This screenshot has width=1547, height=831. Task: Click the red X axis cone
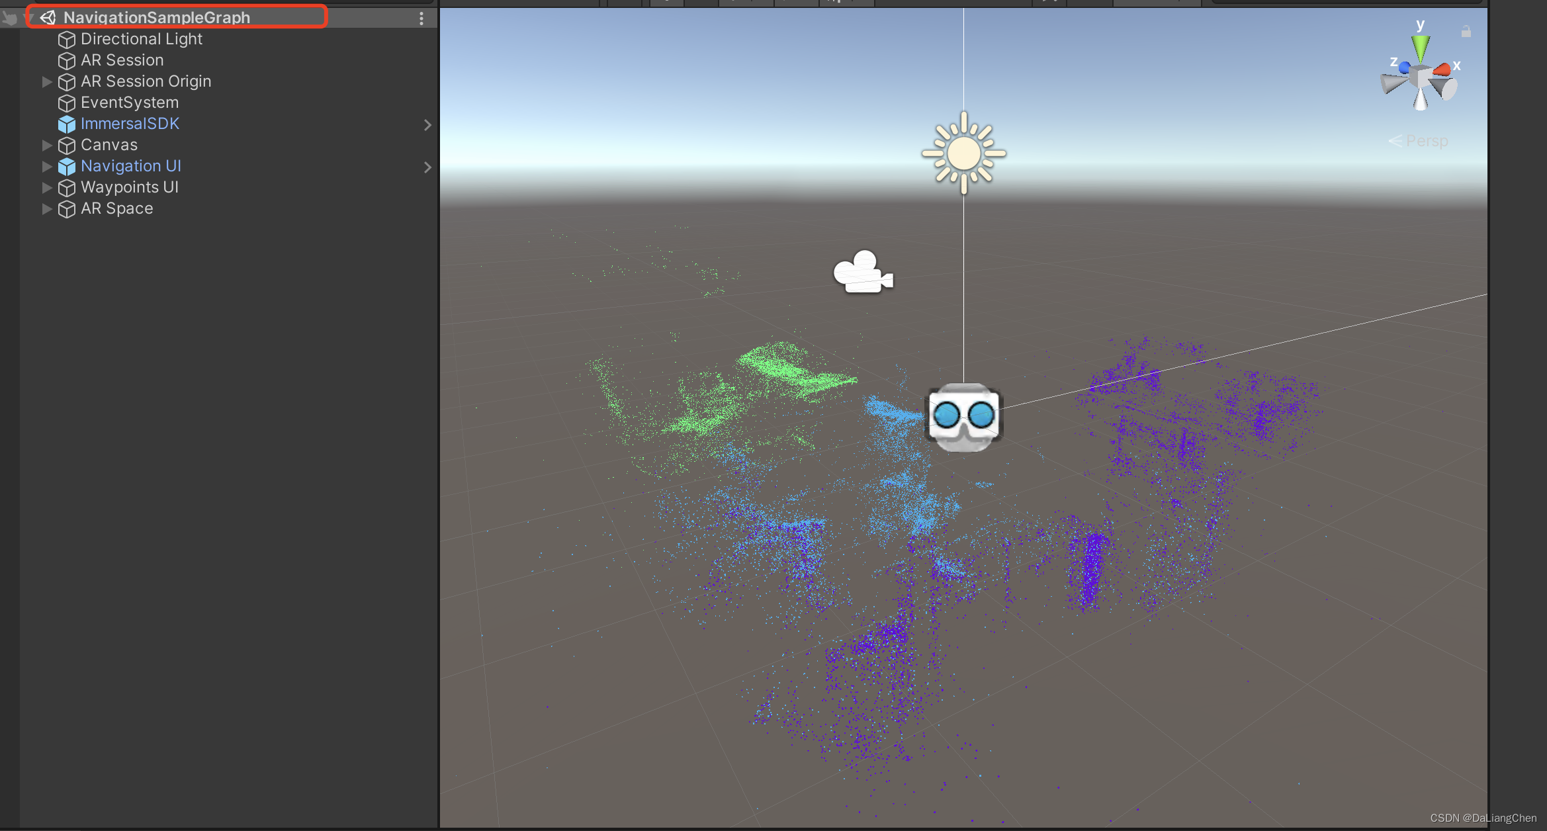[x=1442, y=69]
